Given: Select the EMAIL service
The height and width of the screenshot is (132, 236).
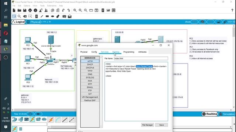Looking at the screenshot, I should 90,87.
